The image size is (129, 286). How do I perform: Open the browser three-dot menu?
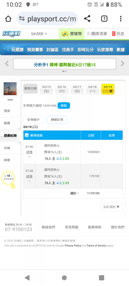[121, 19]
